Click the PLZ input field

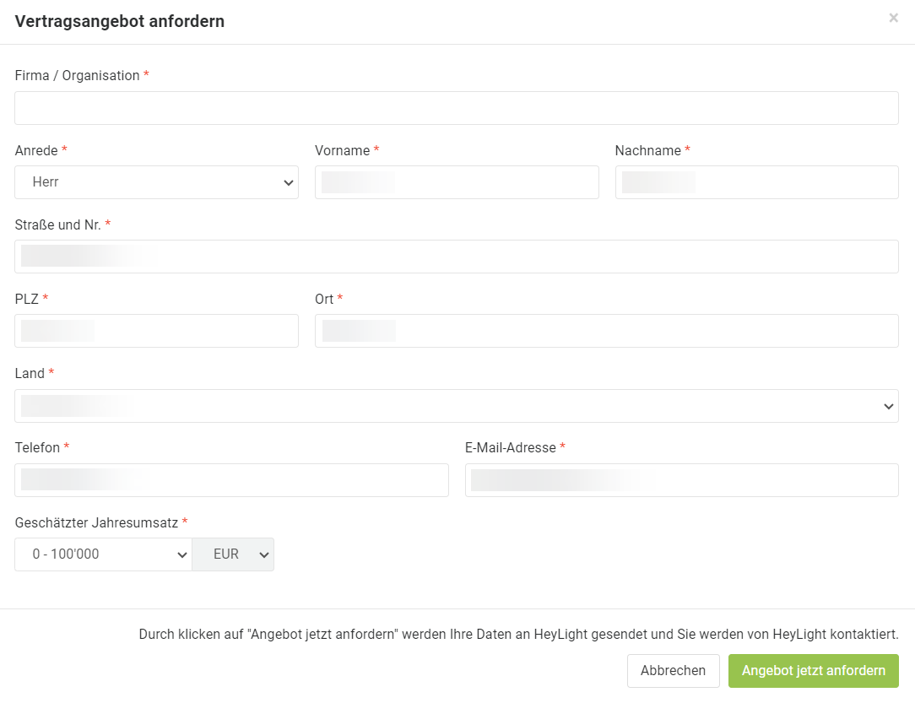tap(156, 331)
